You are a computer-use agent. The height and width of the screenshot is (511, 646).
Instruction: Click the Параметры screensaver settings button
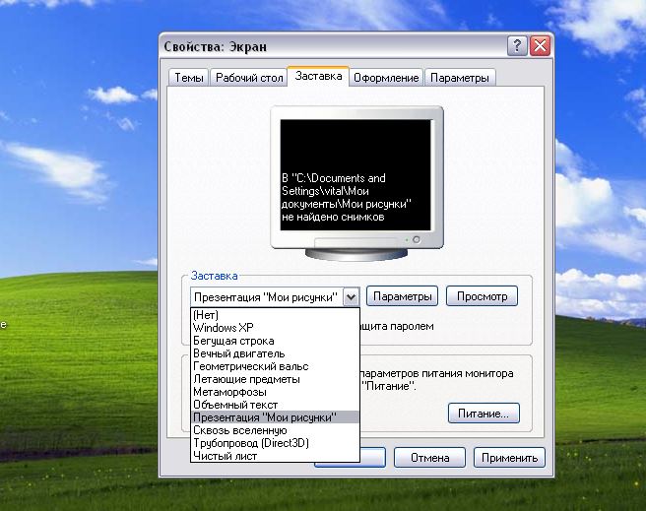[x=402, y=296]
